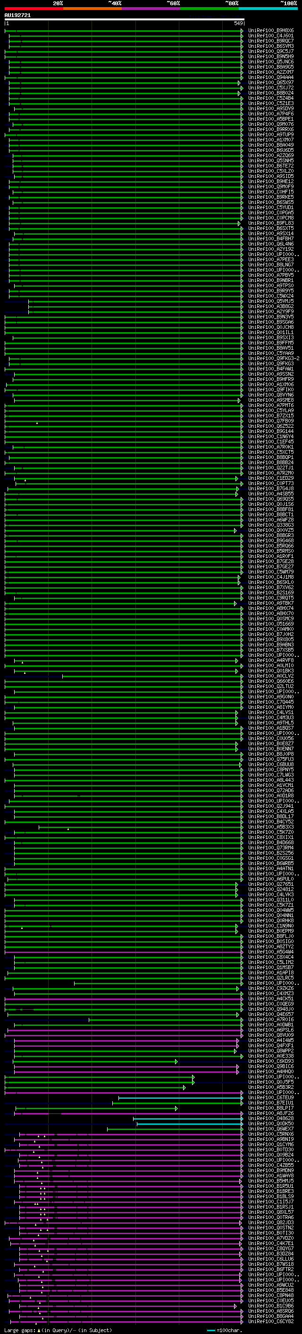Click the red 20% identity legend bar
Image resolution: width=302 pixels, height=1334 pixels.
click(34, 9)
